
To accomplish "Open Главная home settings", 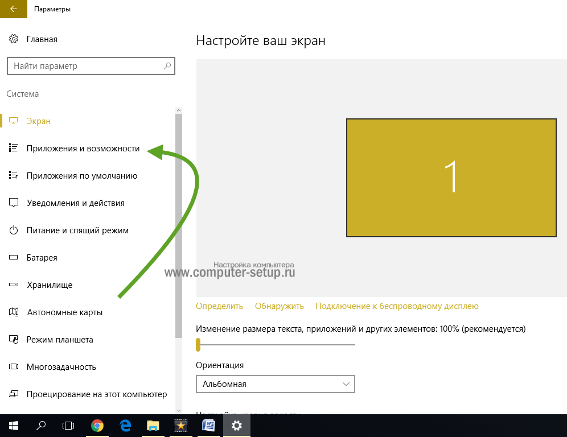I will tap(42, 39).
